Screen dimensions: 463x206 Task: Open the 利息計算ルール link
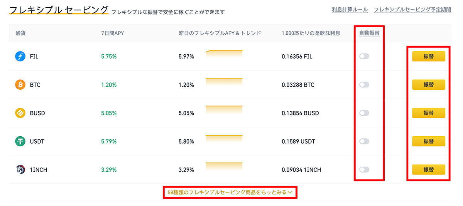click(x=350, y=10)
